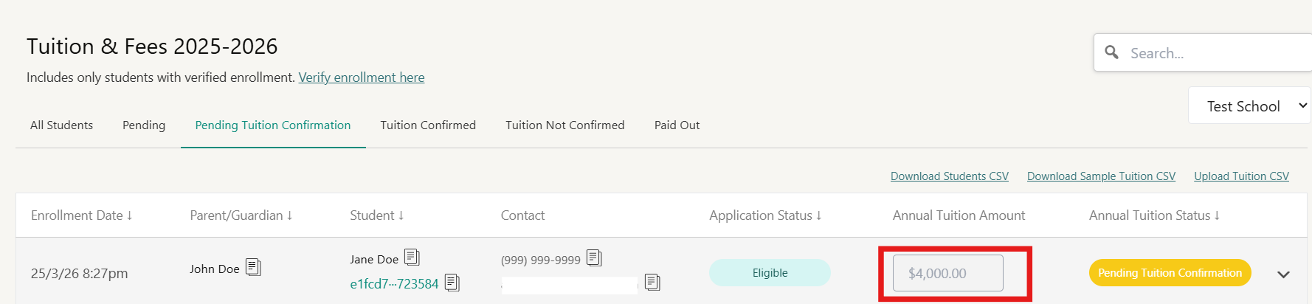
Task: Sort by Student column header
Action: tap(377, 215)
